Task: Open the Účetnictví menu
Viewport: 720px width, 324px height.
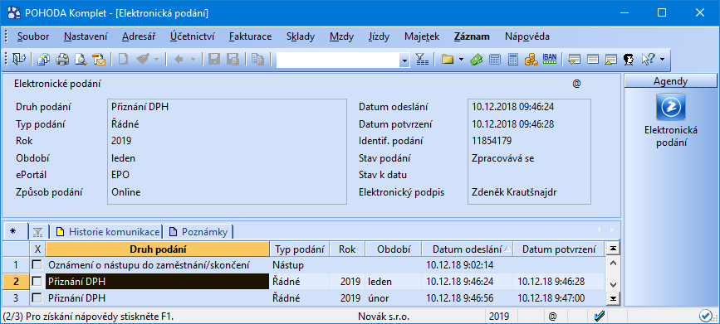Action: tap(192, 36)
